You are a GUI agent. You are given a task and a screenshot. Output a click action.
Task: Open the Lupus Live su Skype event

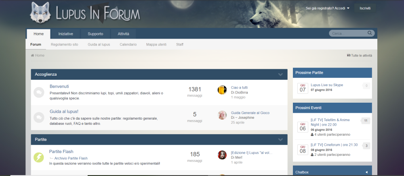(327, 85)
